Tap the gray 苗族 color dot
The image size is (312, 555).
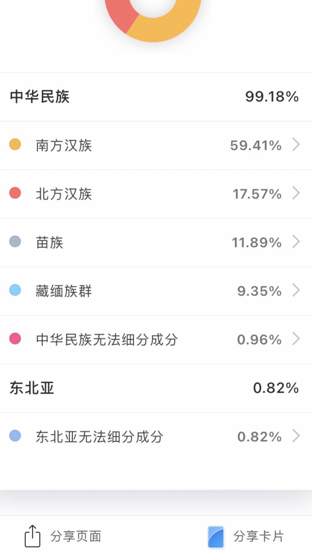[x=15, y=241]
